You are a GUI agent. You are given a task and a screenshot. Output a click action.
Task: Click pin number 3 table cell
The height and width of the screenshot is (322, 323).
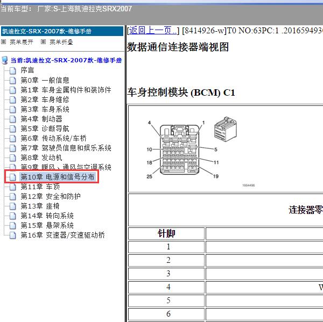166,274
